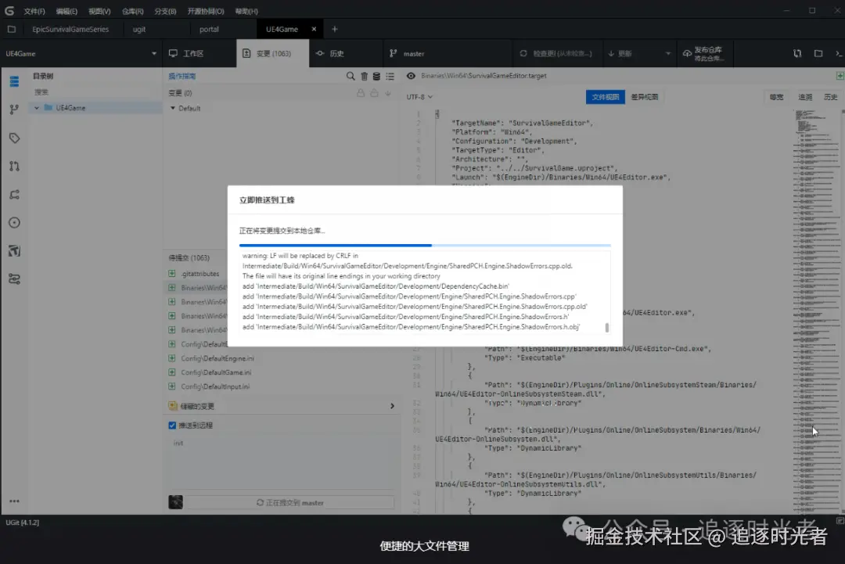Open the 编辑(E) menu
Screen dimensions: 845x564
pos(67,11)
